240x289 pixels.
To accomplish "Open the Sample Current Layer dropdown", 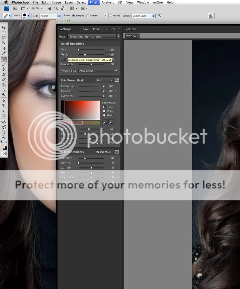I will [x=143, y=16].
